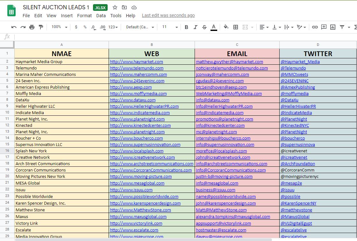Screen dimensions: 357x241
Task: Click the Print icon
Action: 32,27
